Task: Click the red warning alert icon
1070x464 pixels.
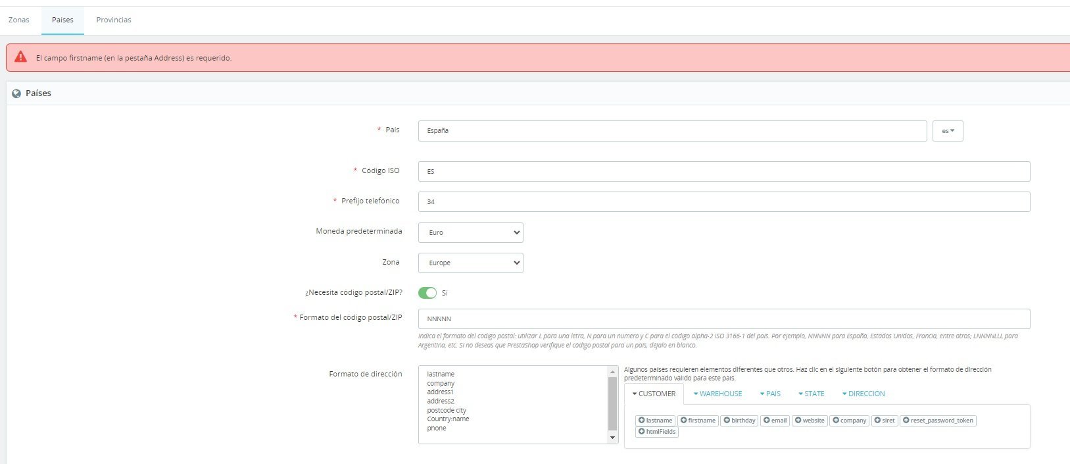Action: [x=21, y=57]
